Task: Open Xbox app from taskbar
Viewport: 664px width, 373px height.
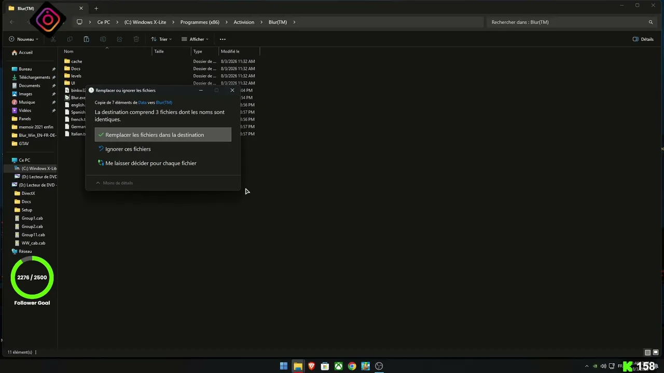Action: tap(338, 366)
